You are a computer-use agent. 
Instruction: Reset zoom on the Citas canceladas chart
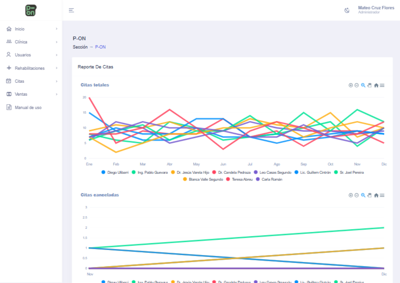point(376,195)
